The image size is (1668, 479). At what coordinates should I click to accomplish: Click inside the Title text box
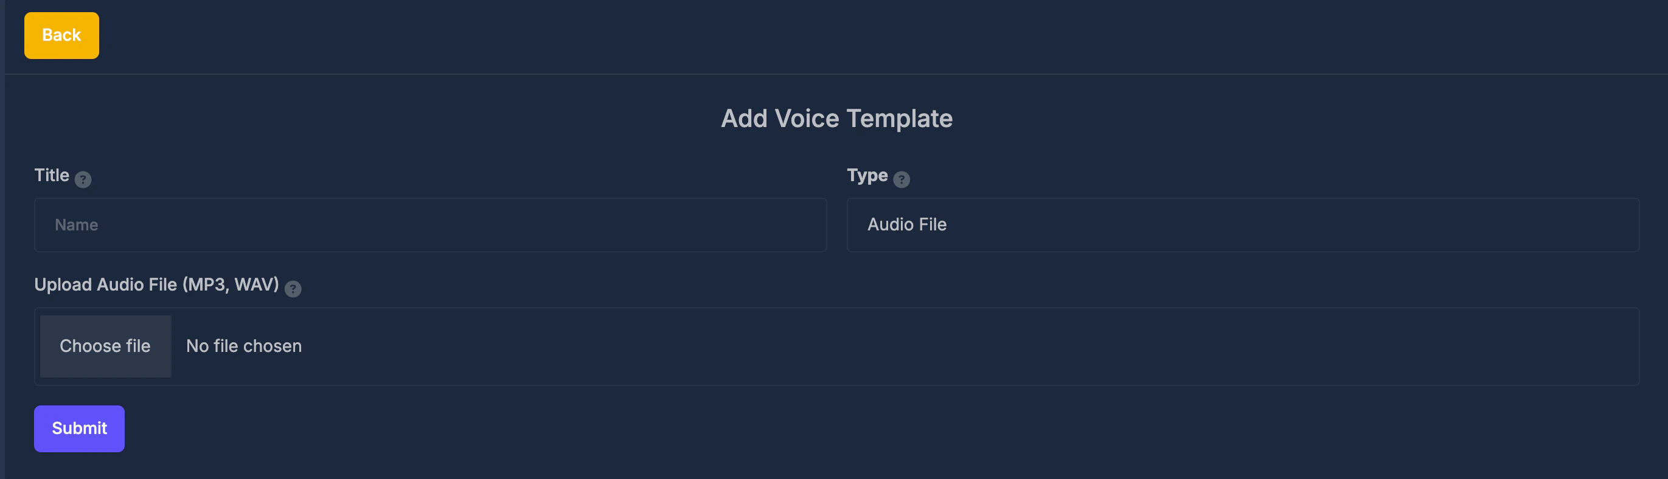pyautogui.click(x=430, y=225)
